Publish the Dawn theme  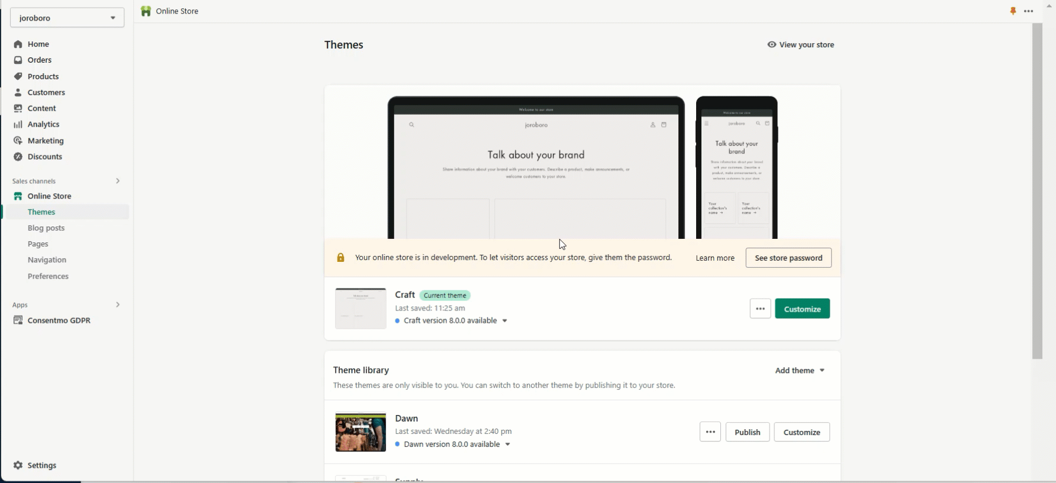click(x=747, y=432)
